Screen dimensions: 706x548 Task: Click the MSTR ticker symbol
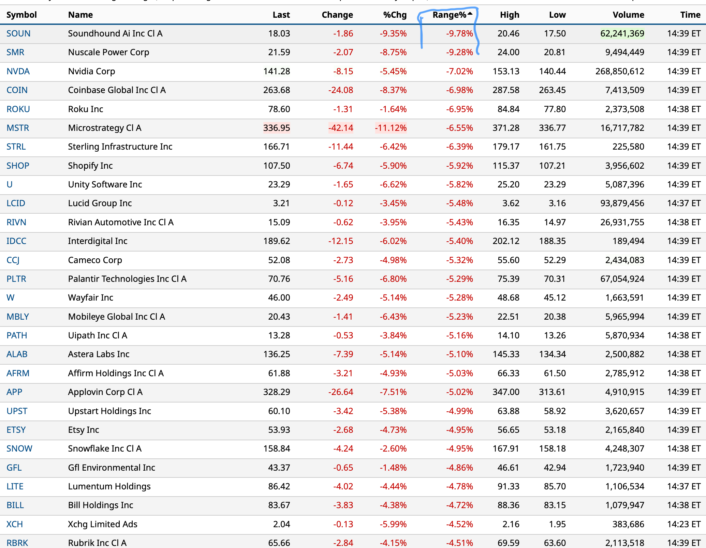coord(18,128)
